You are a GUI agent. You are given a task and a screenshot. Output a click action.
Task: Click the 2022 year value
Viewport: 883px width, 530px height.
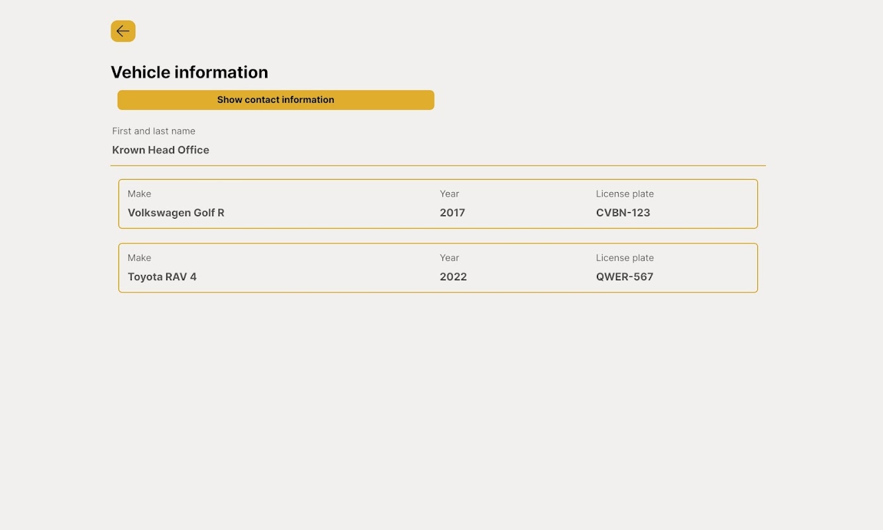click(453, 277)
